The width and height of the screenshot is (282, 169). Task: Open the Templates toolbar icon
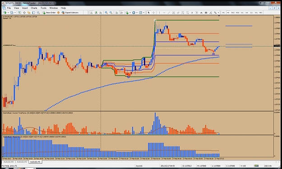140,13
